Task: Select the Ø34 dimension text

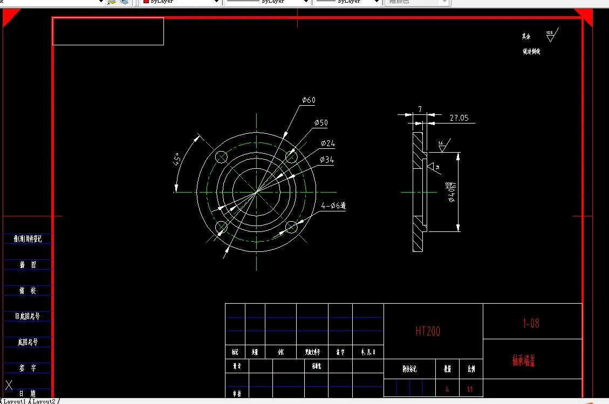Action: click(327, 160)
